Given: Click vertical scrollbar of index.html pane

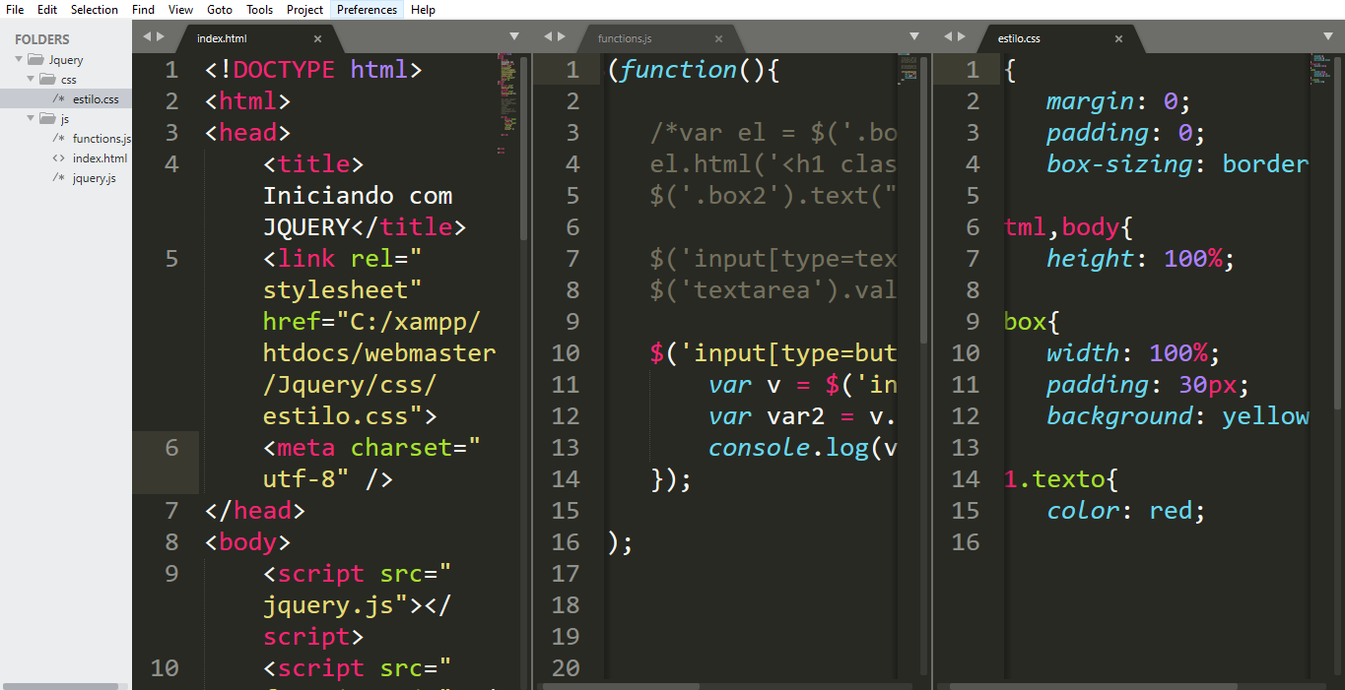Looking at the screenshot, I should click(x=523, y=148).
